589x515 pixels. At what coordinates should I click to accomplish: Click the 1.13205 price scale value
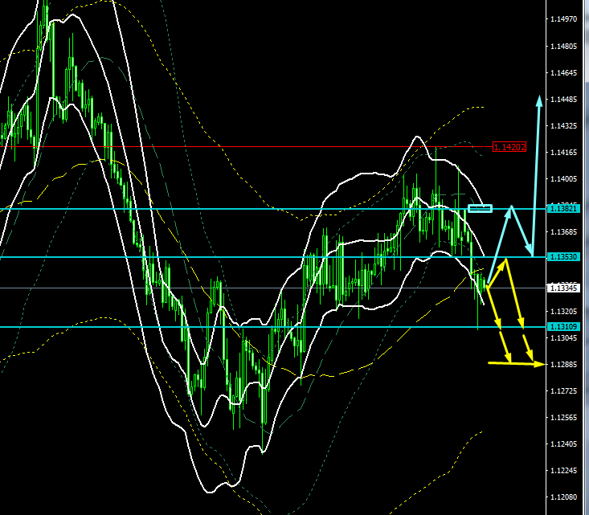pos(563,312)
